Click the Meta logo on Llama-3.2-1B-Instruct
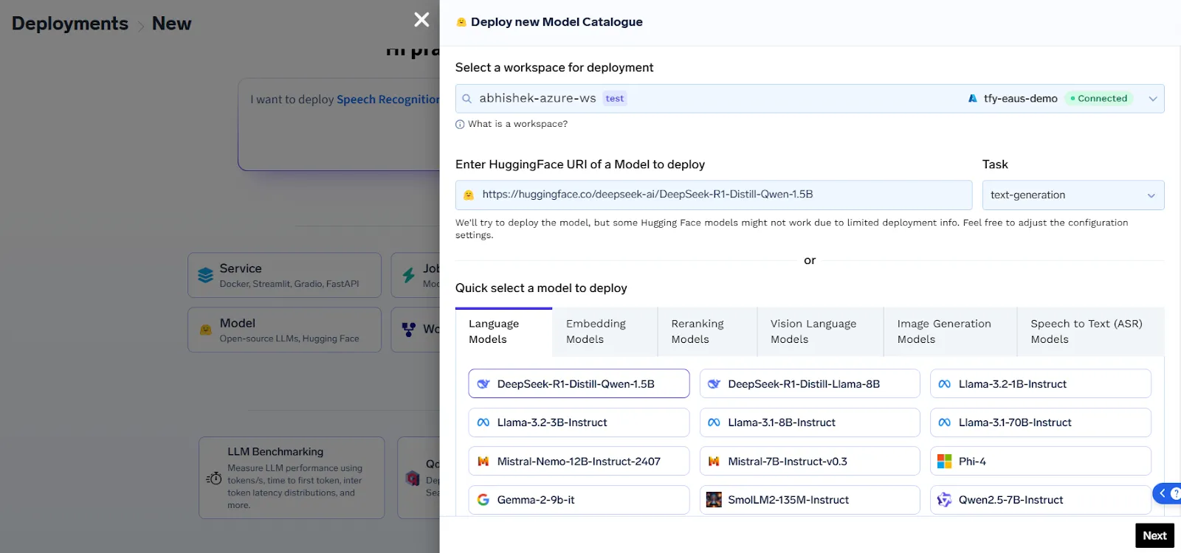1181x553 pixels. 944,384
